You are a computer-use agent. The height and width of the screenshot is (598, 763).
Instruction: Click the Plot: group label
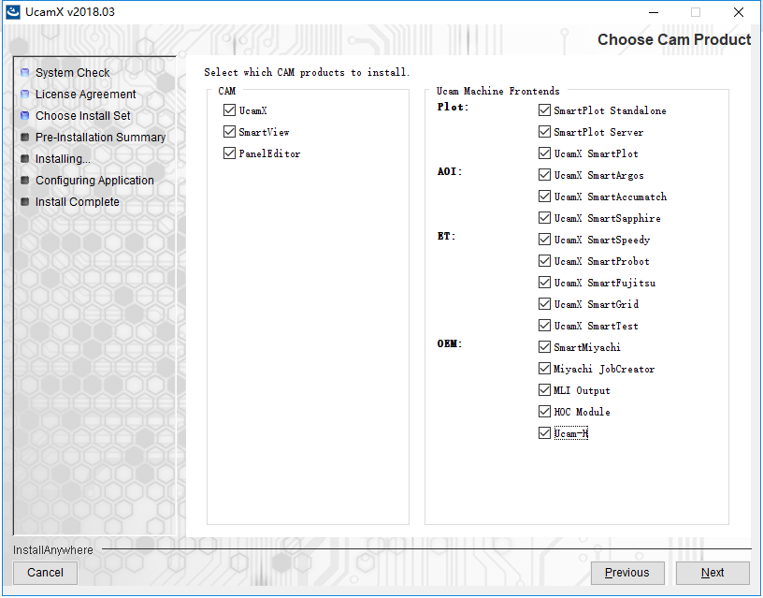point(453,107)
